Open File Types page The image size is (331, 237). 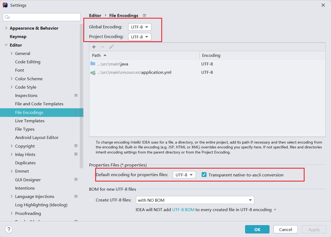click(25, 129)
